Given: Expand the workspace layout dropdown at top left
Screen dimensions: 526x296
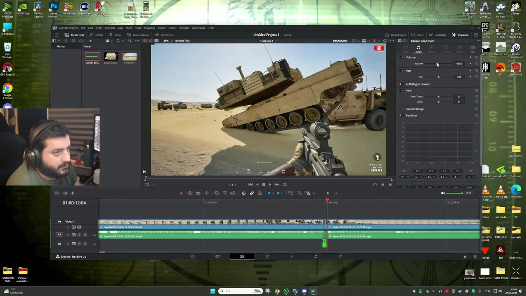Looking at the screenshot, I should (x=56, y=35).
